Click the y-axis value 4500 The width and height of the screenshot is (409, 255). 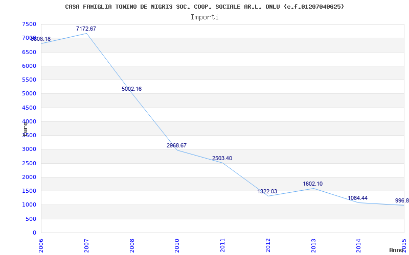(29, 108)
